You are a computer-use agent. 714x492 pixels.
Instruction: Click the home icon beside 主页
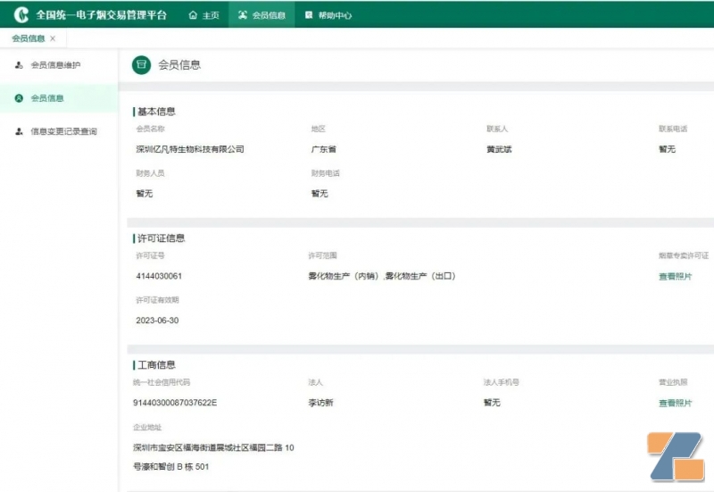pyautogui.click(x=193, y=15)
